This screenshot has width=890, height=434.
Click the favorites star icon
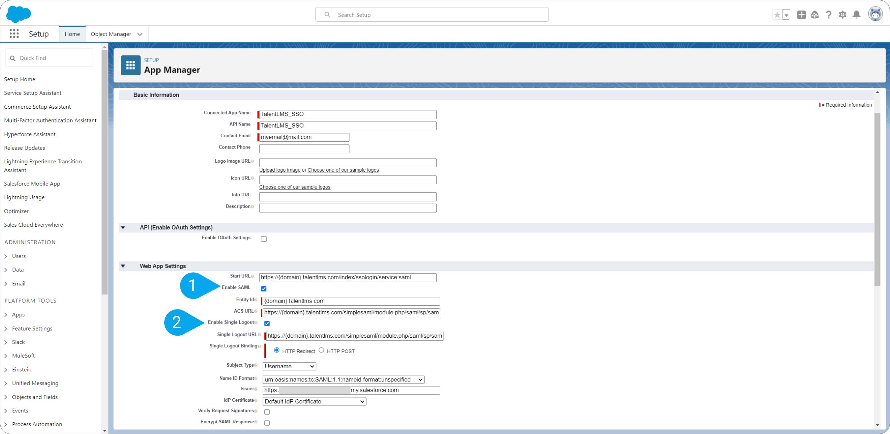click(777, 15)
